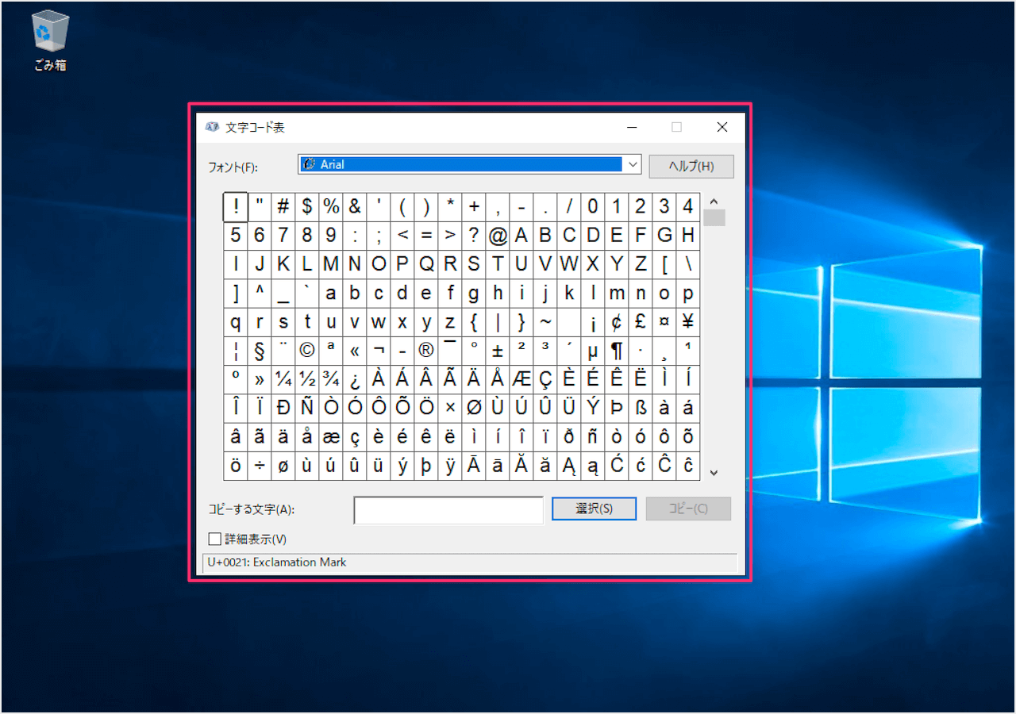The height and width of the screenshot is (714, 1016).
Task: Select the "Ø" uppercase slashed O cell
Action: [x=474, y=408]
